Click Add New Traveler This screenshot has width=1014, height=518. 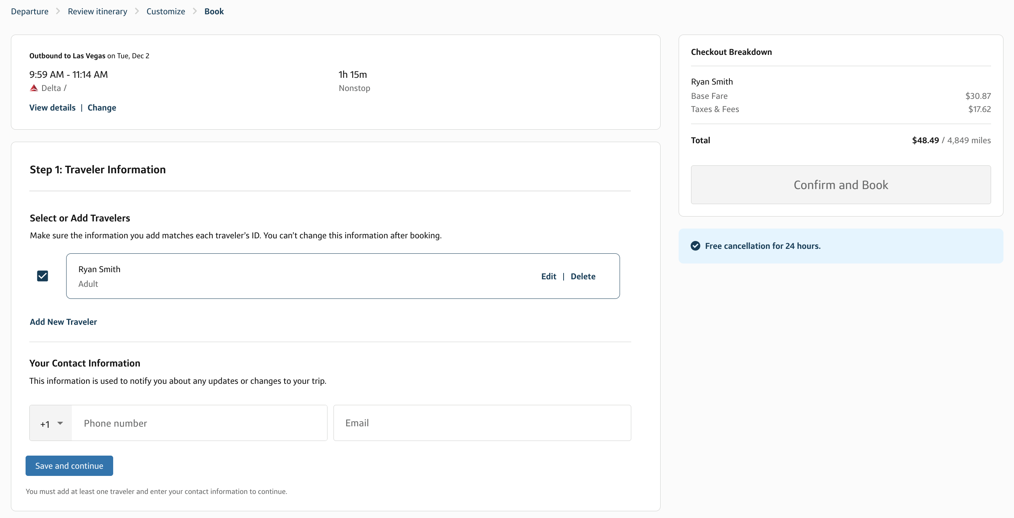click(x=64, y=321)
